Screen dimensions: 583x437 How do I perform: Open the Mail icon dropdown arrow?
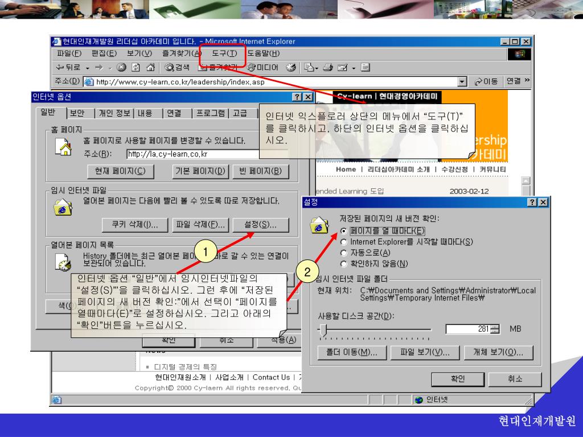[x=317, y=68]
